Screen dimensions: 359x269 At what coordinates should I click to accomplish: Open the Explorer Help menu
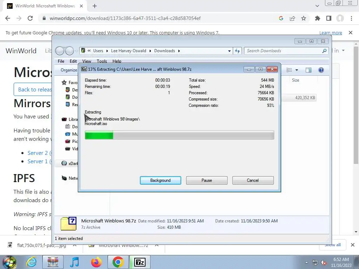click(117, 61)
